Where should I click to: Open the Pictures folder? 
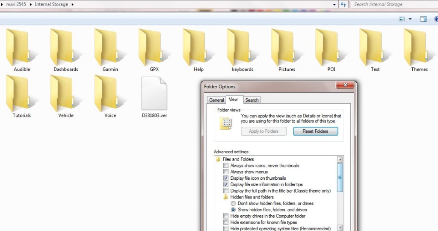pos(287,50)
